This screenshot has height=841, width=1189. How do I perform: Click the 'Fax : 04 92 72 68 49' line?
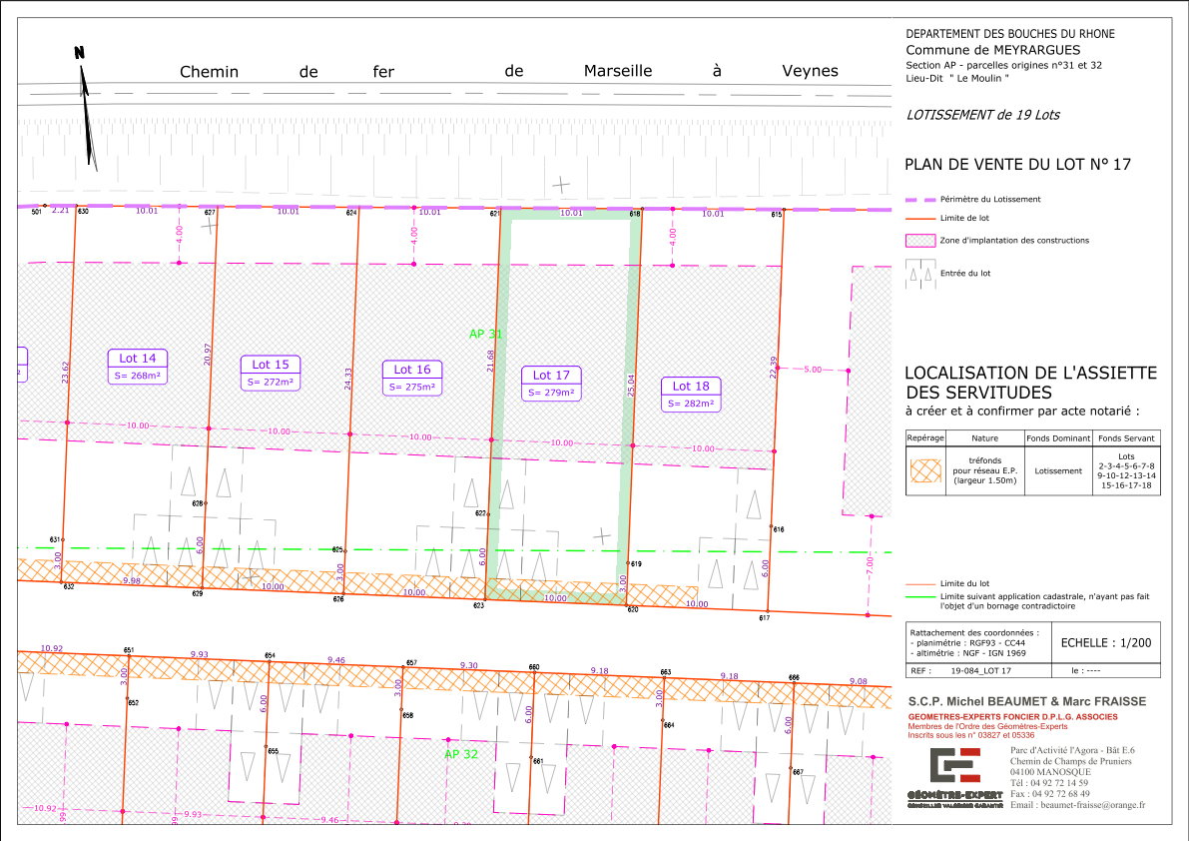(1049, 794)
